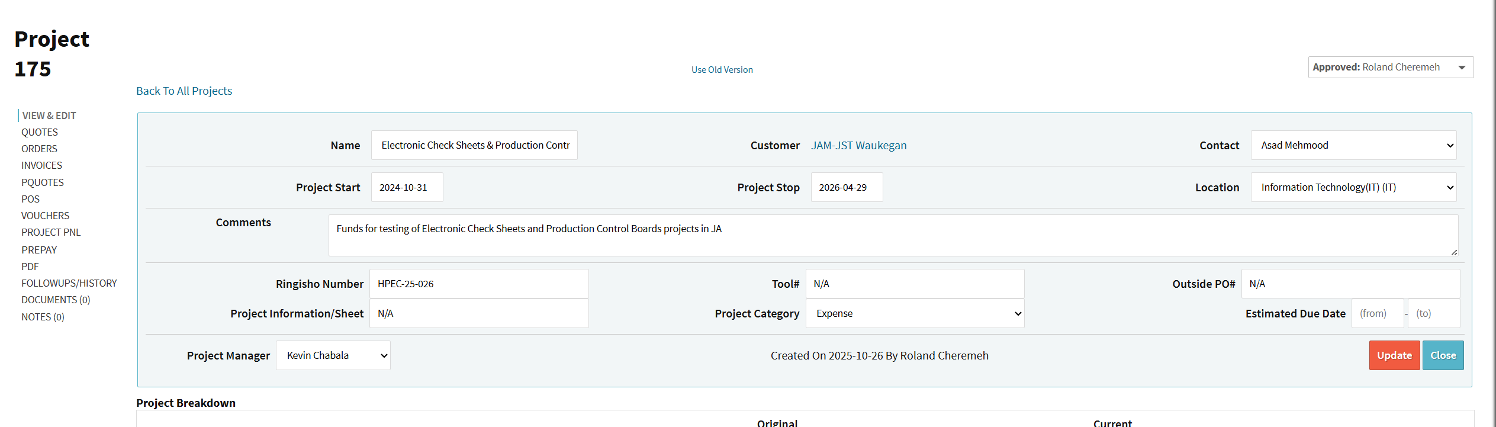Open the JAM-JST Waukegan customer link
Viewport: 1496px width, 427px height.
858,146
